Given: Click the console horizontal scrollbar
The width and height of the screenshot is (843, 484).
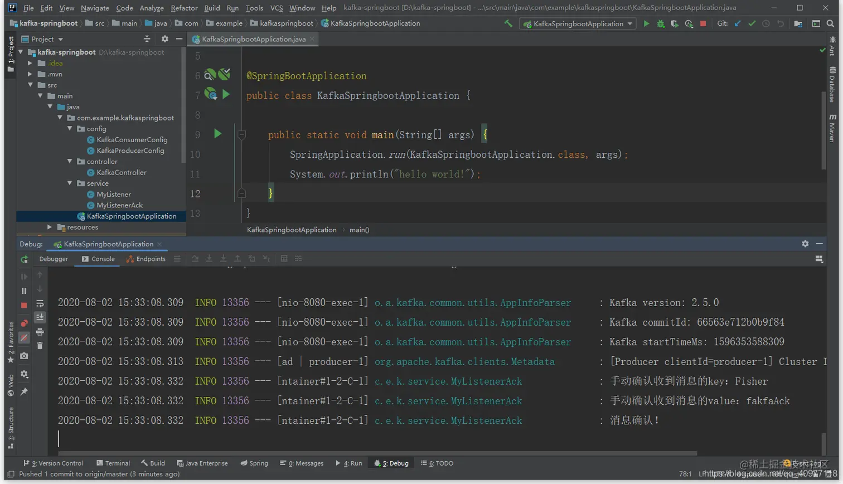Looking at the screenshot, I should (377, 453).
